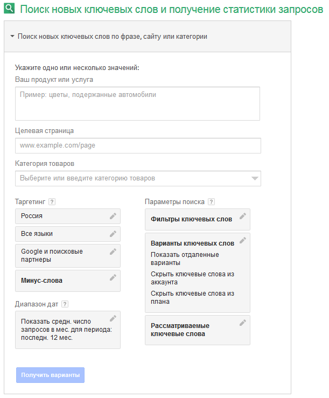Click the green search magnifier icon

(x=9, y=9)
